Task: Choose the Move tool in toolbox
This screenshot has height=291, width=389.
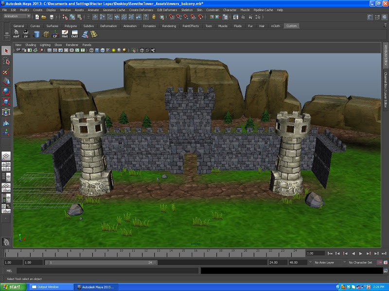Action: pos(6,81)
